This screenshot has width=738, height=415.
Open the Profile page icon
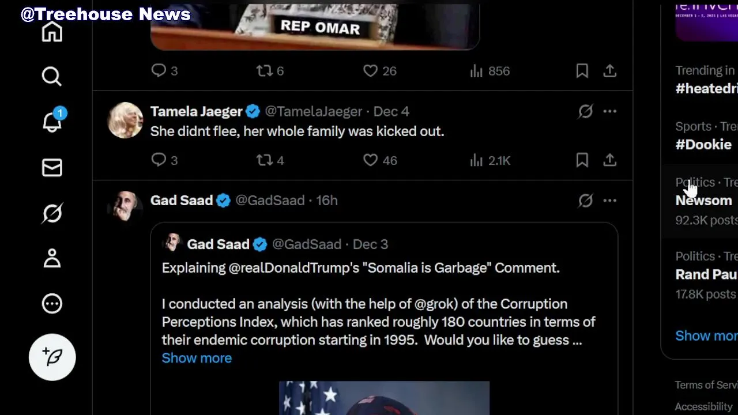point(52,258)
